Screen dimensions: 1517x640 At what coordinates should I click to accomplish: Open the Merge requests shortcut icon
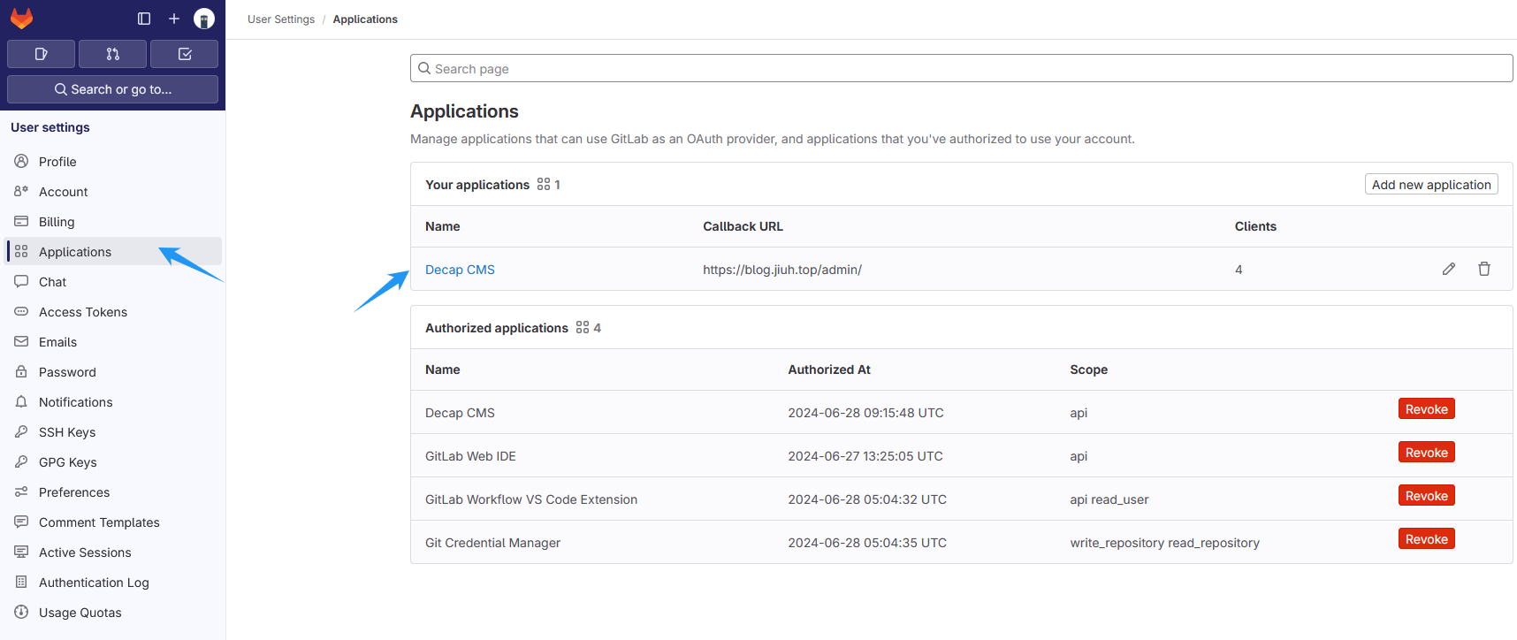[112, 54]
